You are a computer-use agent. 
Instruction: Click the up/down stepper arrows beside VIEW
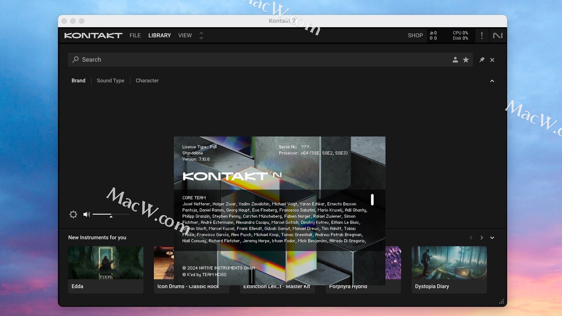pyautogui.click(x=201, y=35)
